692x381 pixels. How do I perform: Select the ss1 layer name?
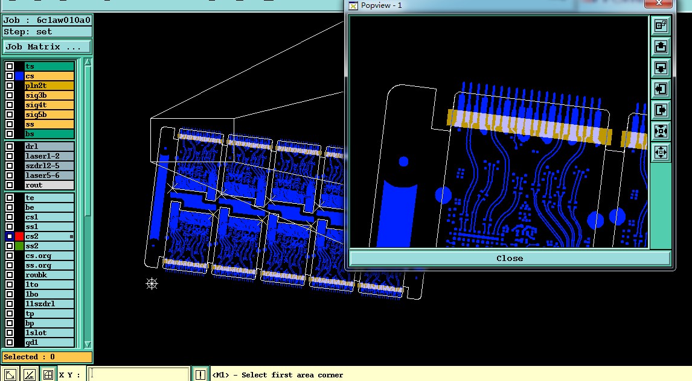point(50,227)
